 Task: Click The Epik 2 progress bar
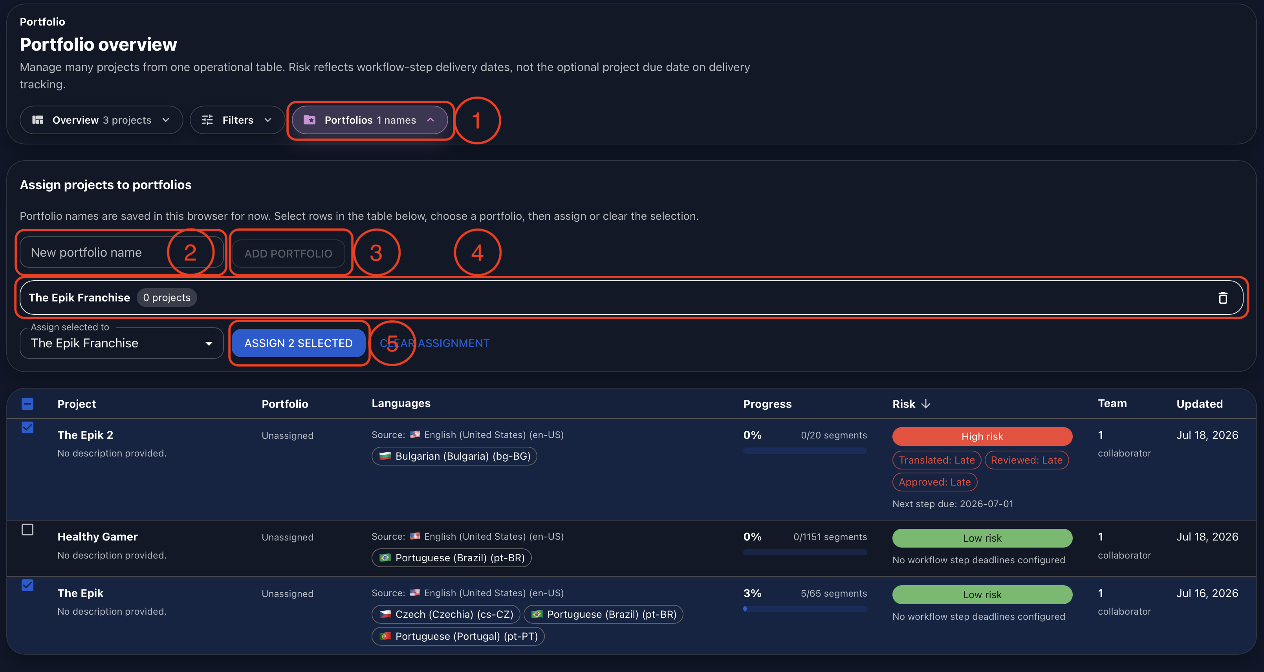pyautogui.click(x=805, y=451)
